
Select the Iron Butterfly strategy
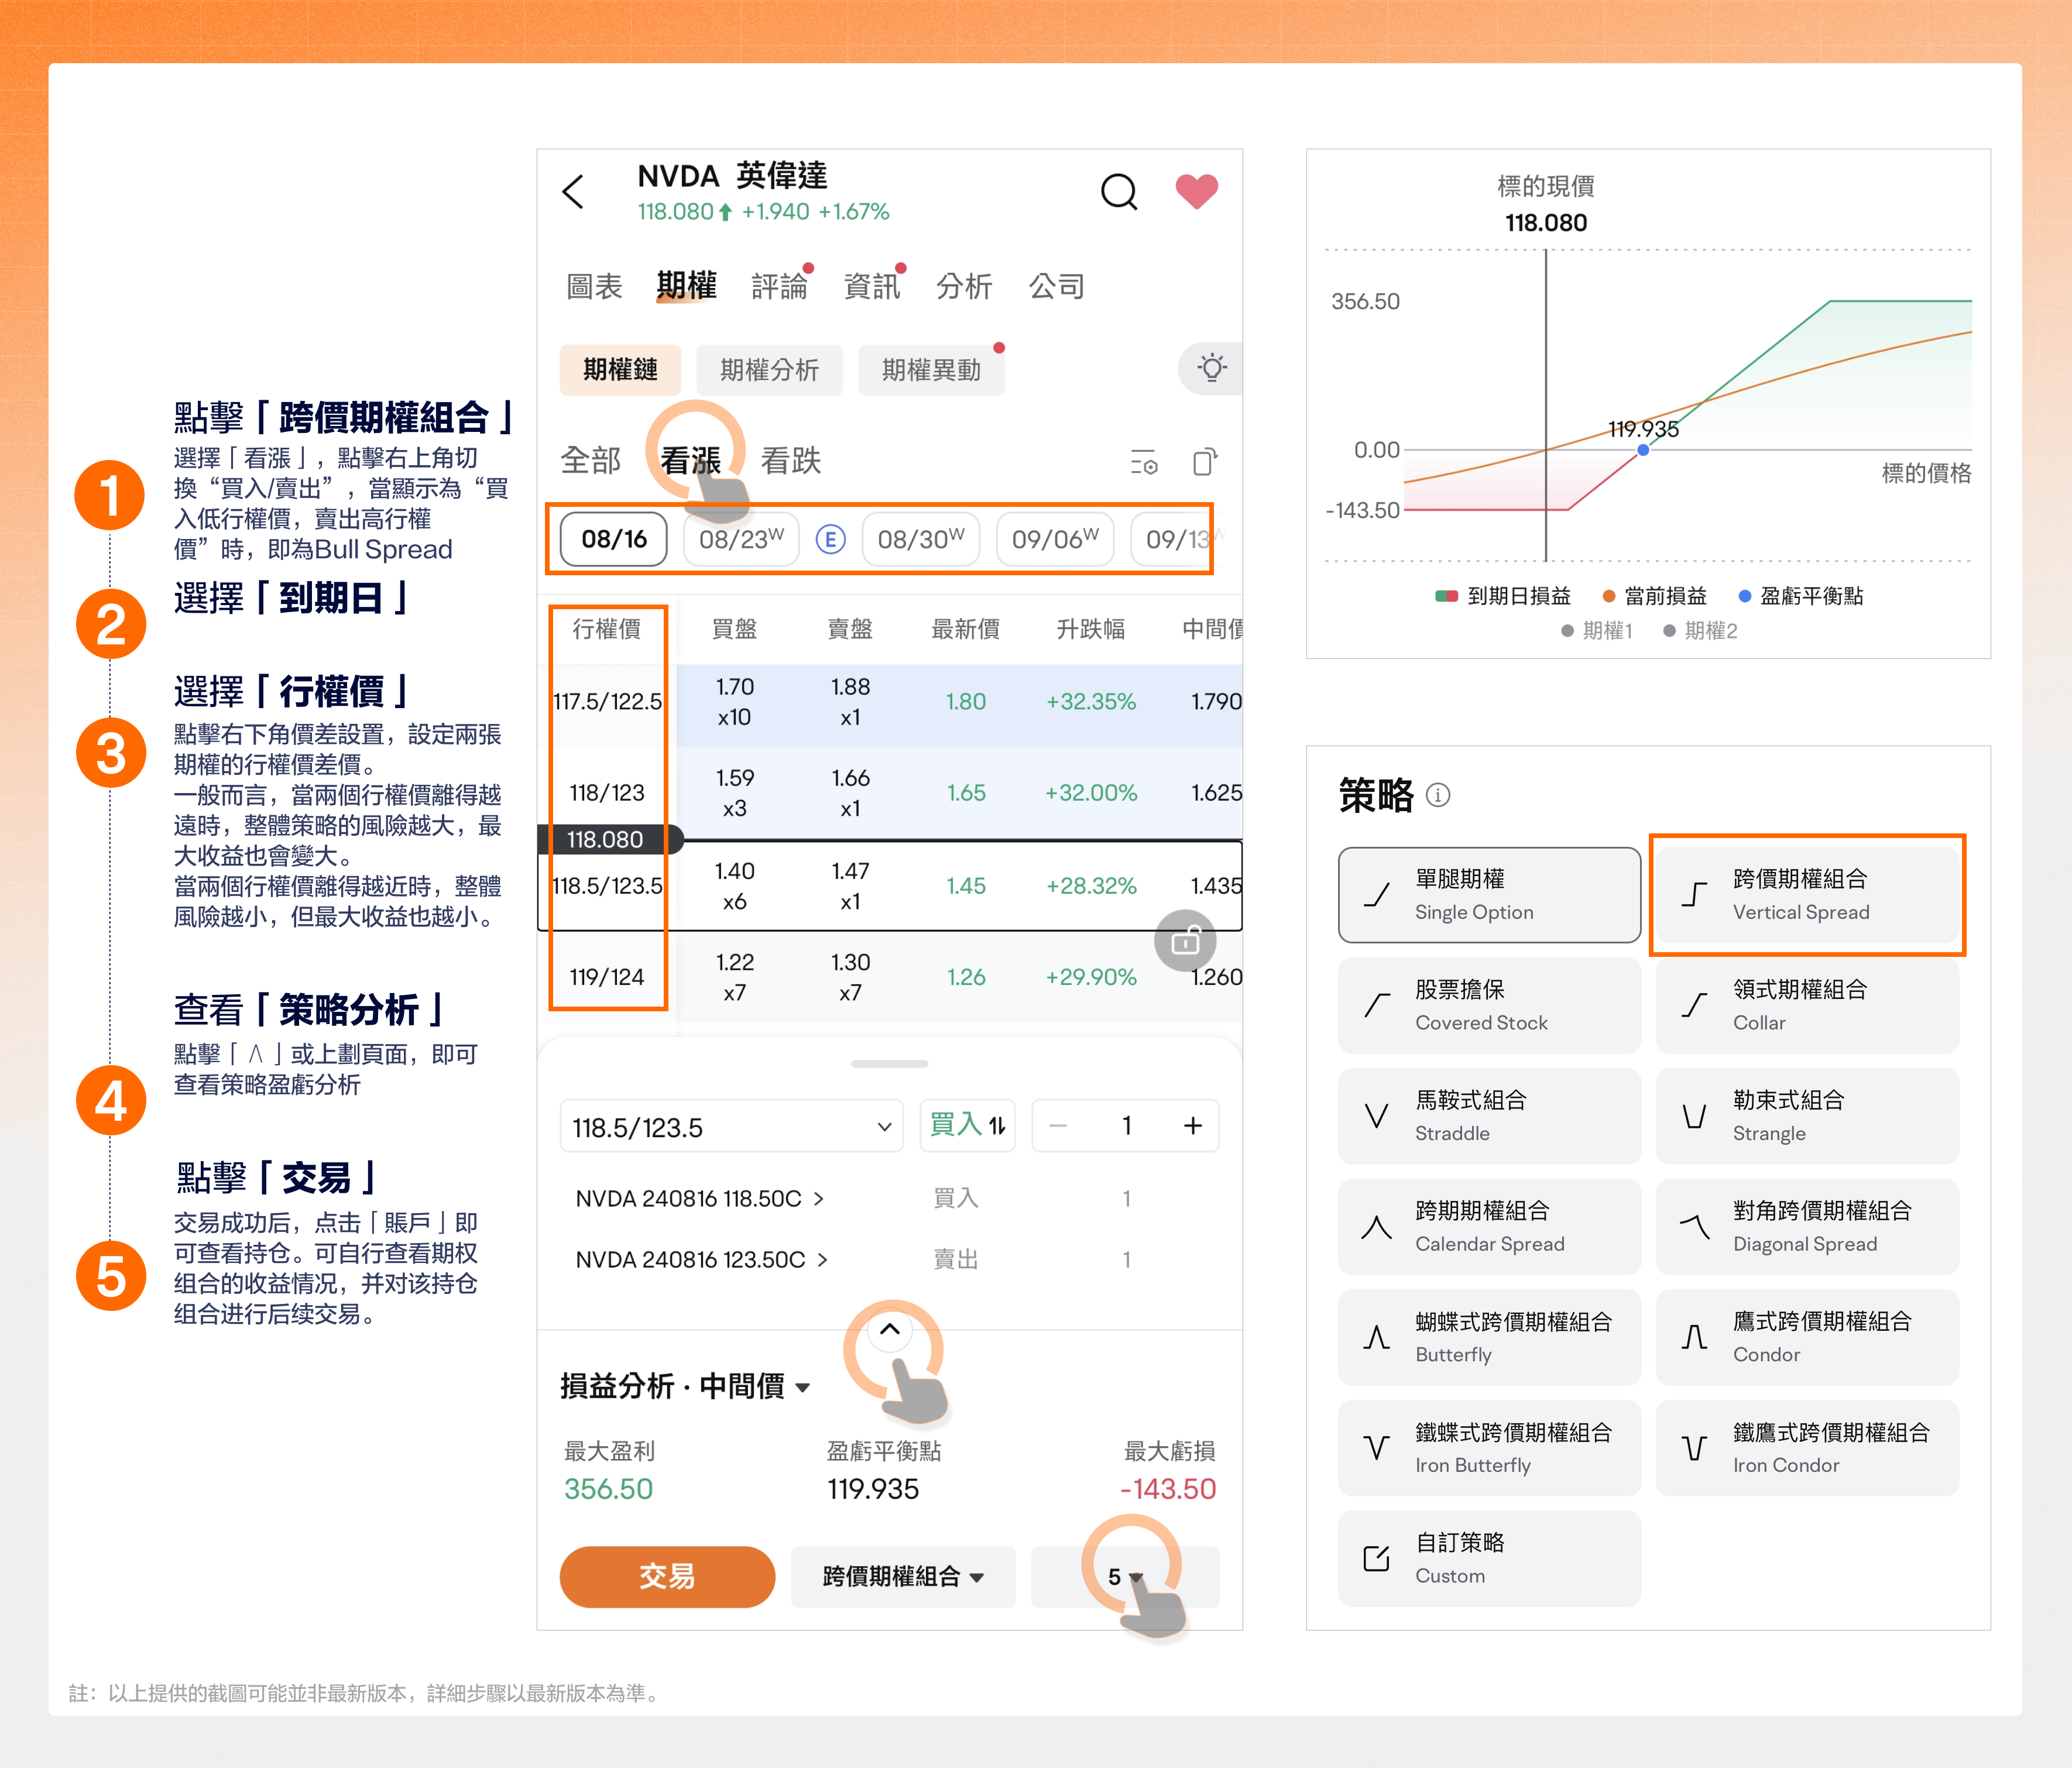[1489, 1448]
